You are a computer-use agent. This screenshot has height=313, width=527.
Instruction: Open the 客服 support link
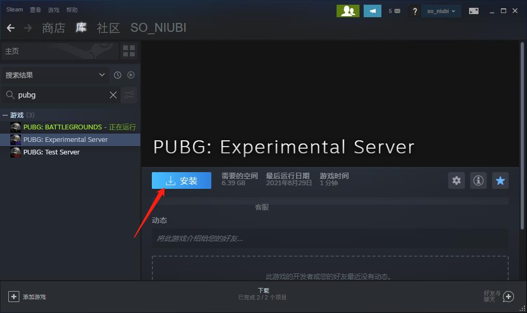coord(262,207)
